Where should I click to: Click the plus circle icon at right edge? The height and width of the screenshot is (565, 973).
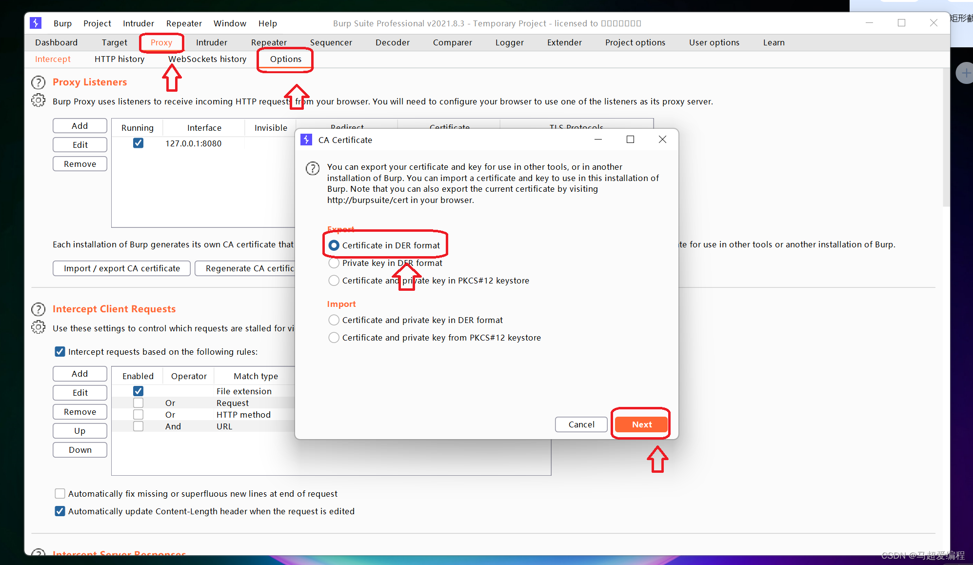pos(965,73)
